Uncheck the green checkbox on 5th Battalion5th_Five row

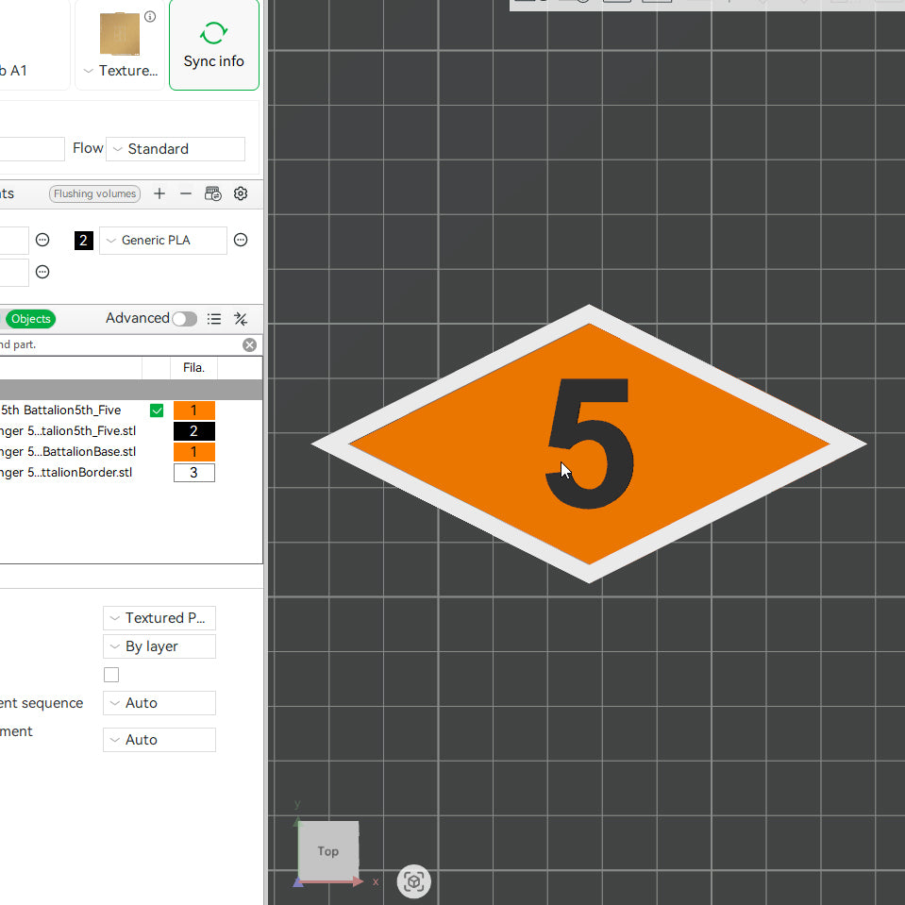pos(157,411)
